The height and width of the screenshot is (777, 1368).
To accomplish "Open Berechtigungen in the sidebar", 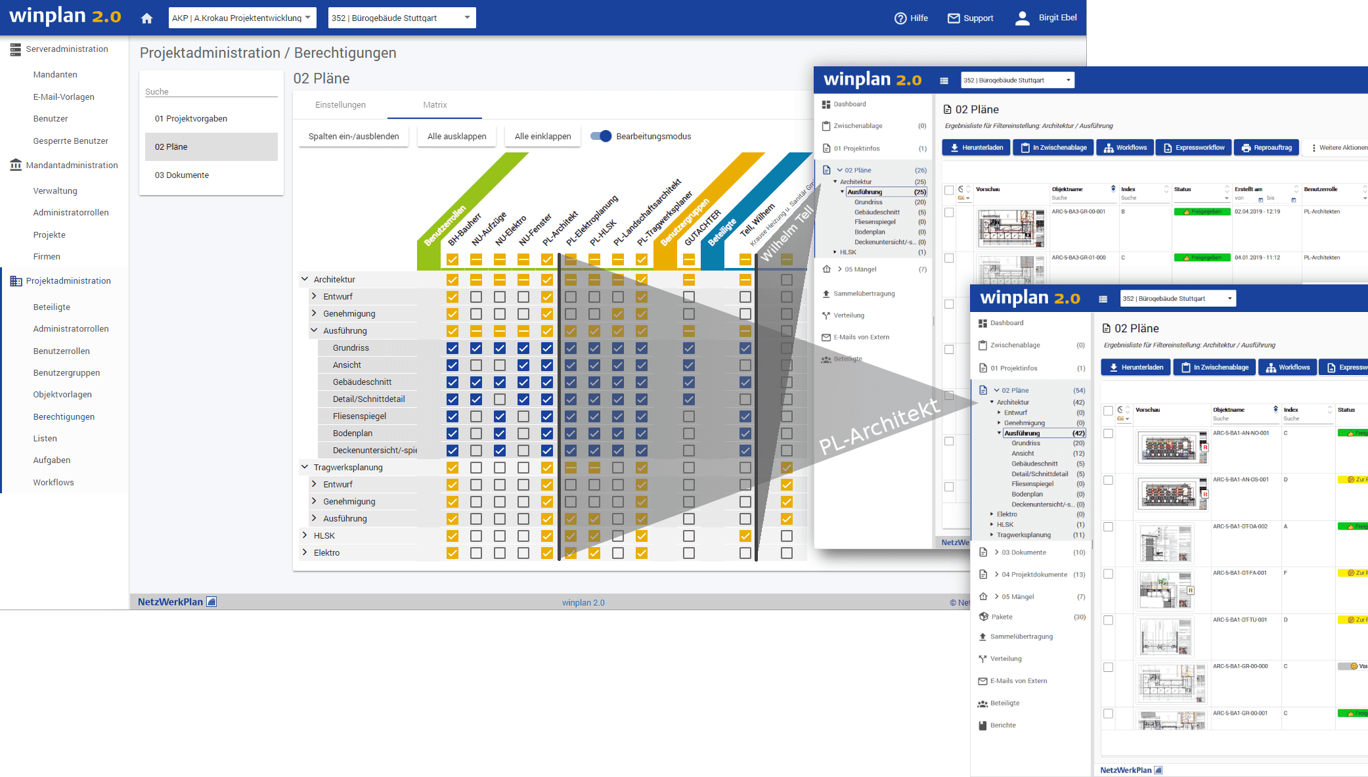I will pyautogui.click(x=64, y=416).
